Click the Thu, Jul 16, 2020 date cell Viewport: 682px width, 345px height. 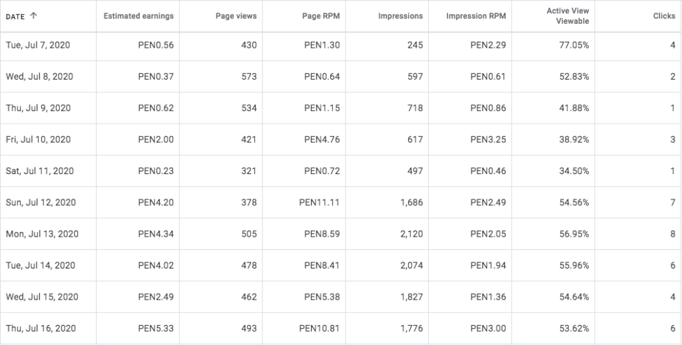coord(39,328)
